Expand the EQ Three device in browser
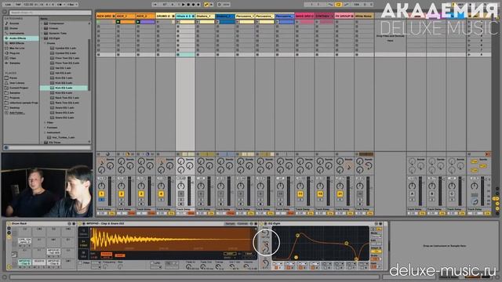502x282 pixels. pos(42,143)
